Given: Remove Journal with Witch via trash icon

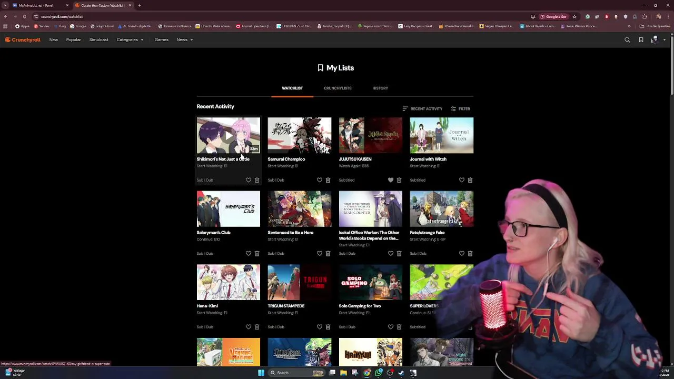Looking at the screenshot, I should [470, 180].
